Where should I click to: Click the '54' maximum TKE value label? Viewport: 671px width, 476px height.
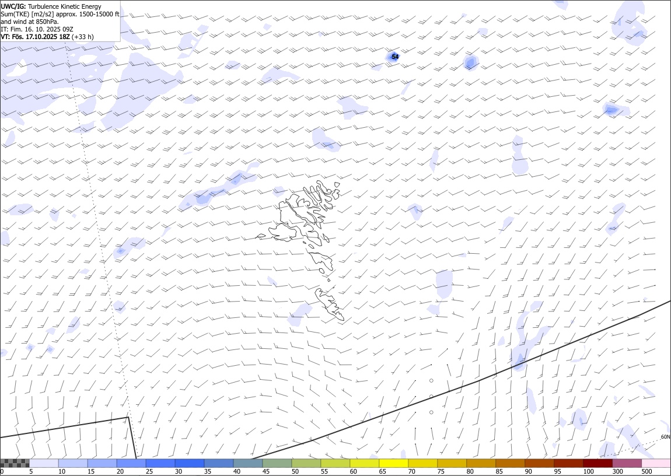point(395,57)
